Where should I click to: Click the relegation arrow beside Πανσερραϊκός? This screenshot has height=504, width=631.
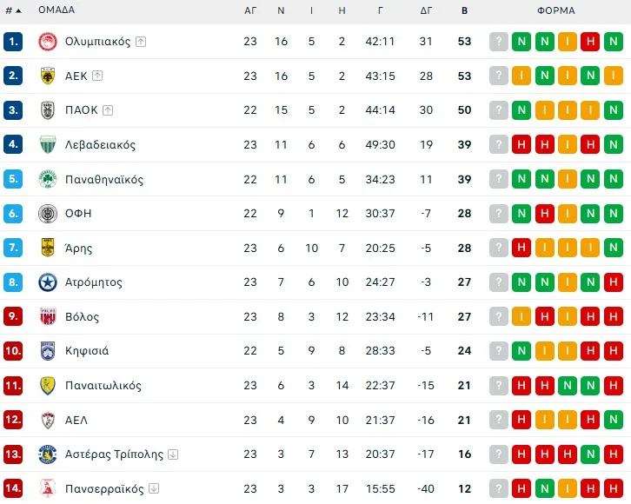click(154, 488)
